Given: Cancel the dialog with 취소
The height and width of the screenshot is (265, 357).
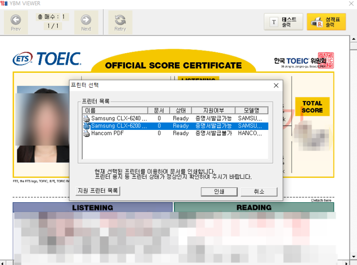Looking at the screenshot, I should pos(259,192).
